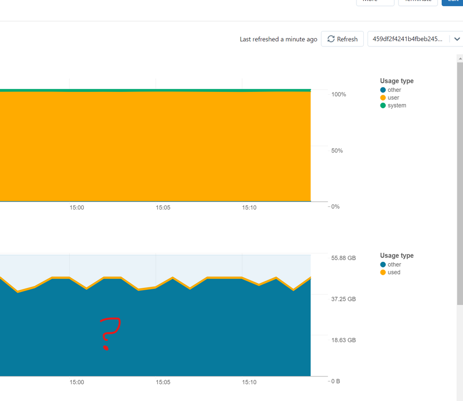
Task: Click the blue Edit button at top right
Action: pos(452,2)
